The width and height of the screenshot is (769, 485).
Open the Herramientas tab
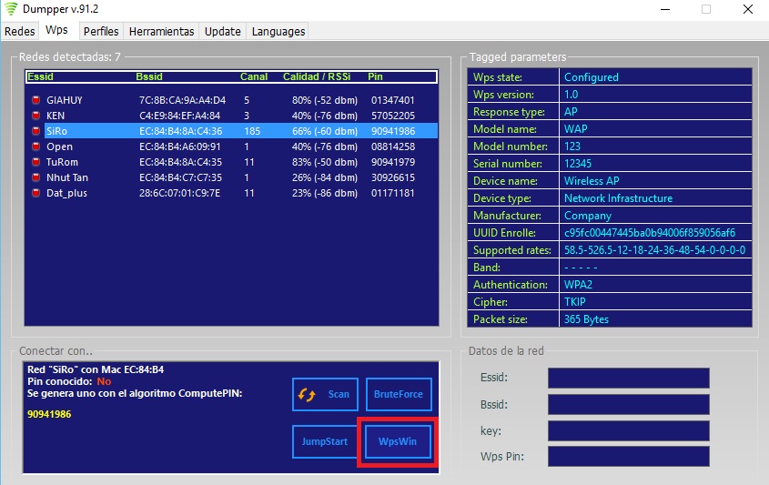click(x=161, y=31)
